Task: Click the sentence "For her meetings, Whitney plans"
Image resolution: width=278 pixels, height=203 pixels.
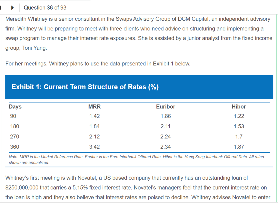Action: 98,64
